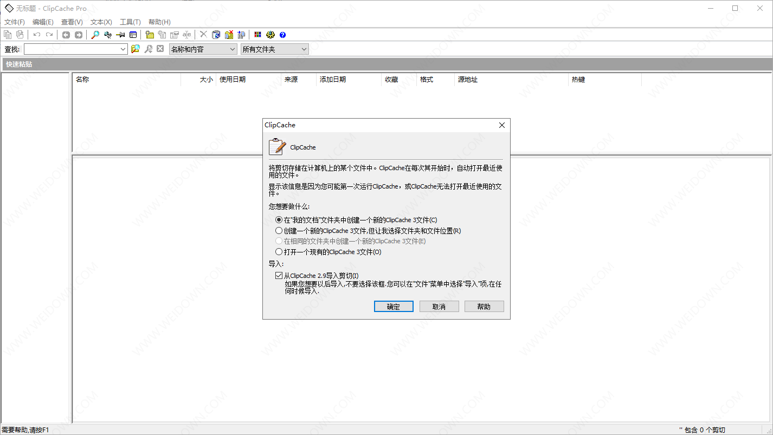This screenshot has width=773, height=435.
Task: Click the 使用日期 column header
Action: click(x=248, y=80)
